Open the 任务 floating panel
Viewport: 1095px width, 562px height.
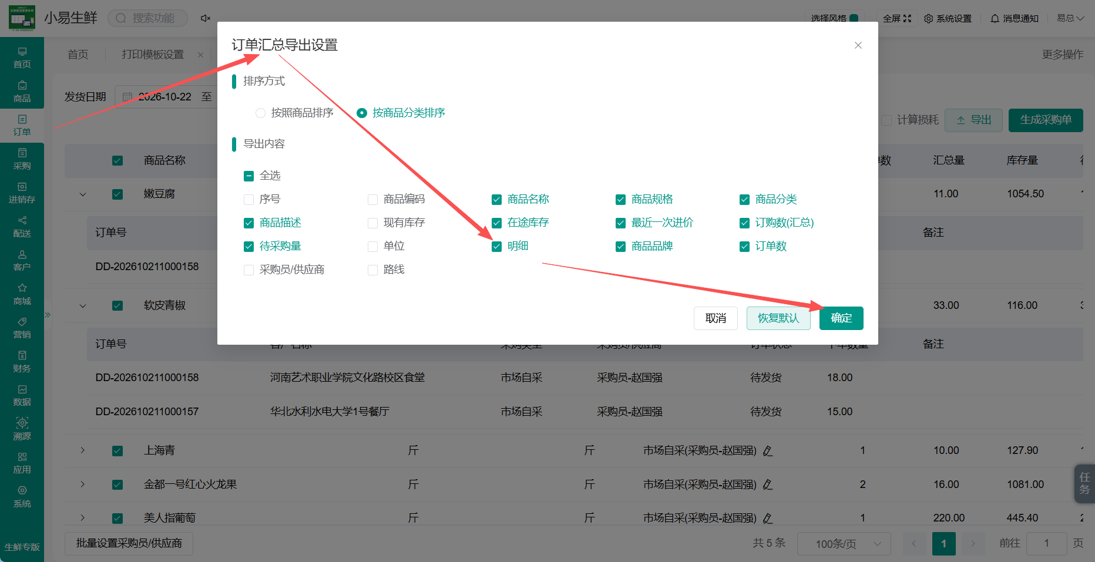pos(1084,484)
